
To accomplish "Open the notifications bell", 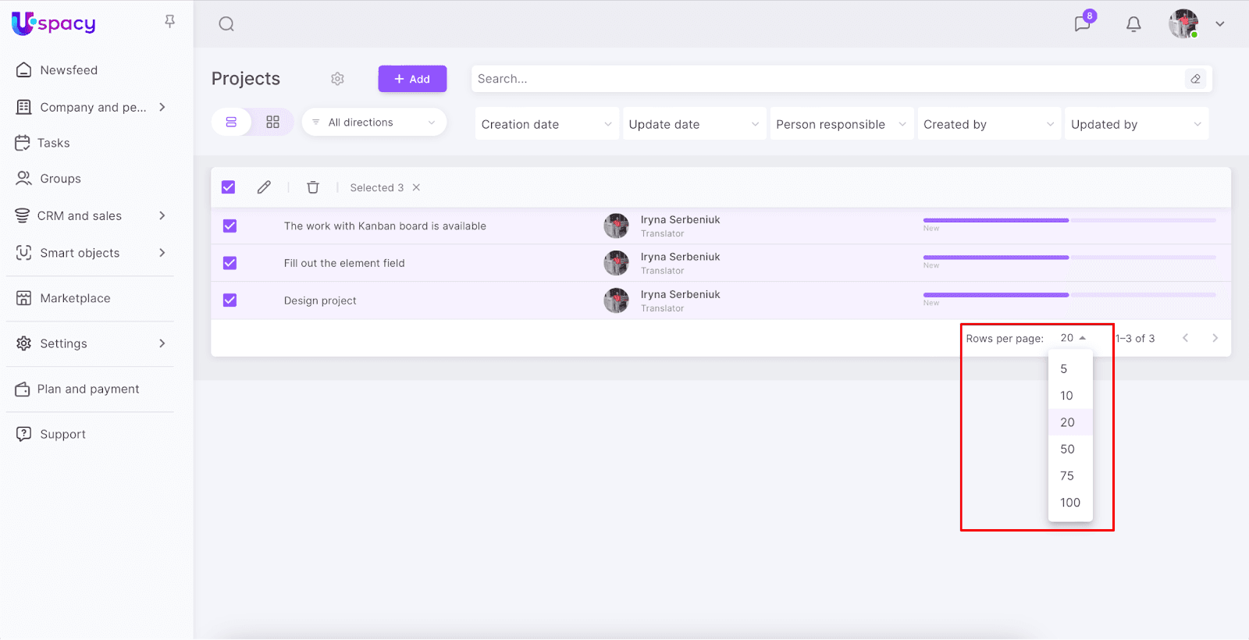I will (x=1133, y=24).
